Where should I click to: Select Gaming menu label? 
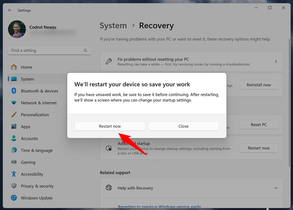coord(28,163)
